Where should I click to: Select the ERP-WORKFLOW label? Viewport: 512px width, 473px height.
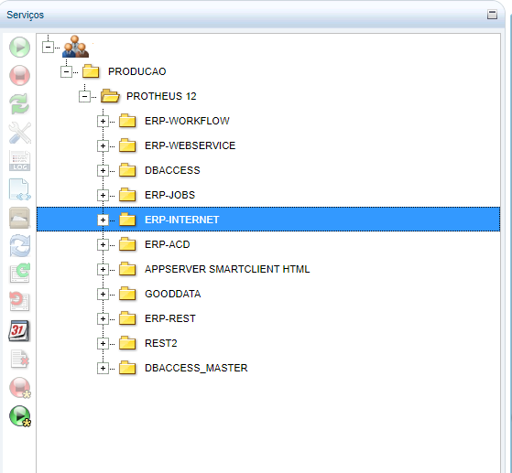(187, 121)
